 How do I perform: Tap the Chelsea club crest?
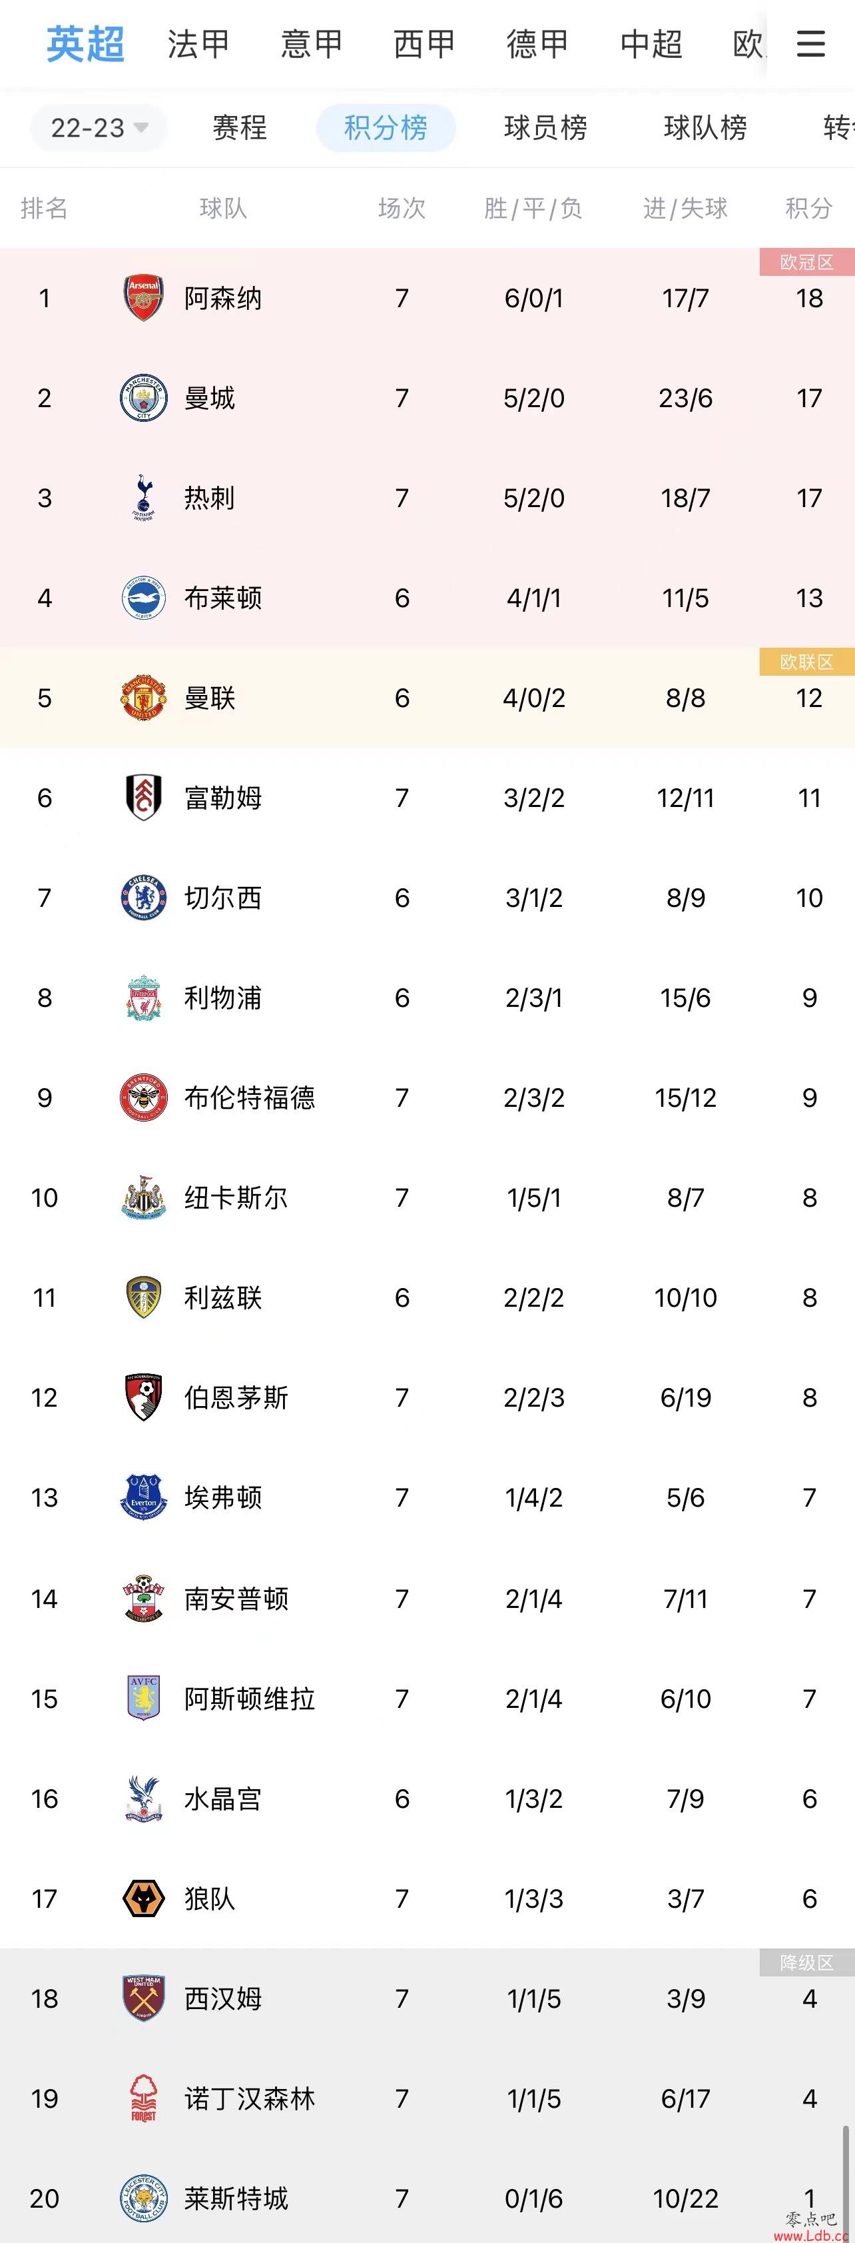click(144, 898)
